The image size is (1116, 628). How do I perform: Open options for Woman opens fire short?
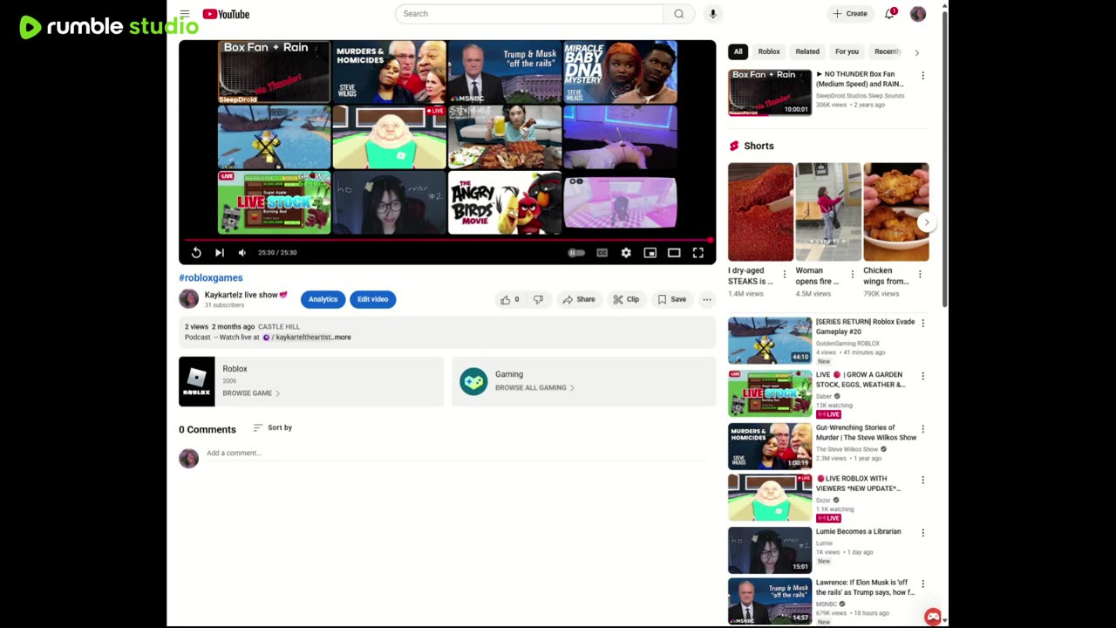click(x=852, y=275)
